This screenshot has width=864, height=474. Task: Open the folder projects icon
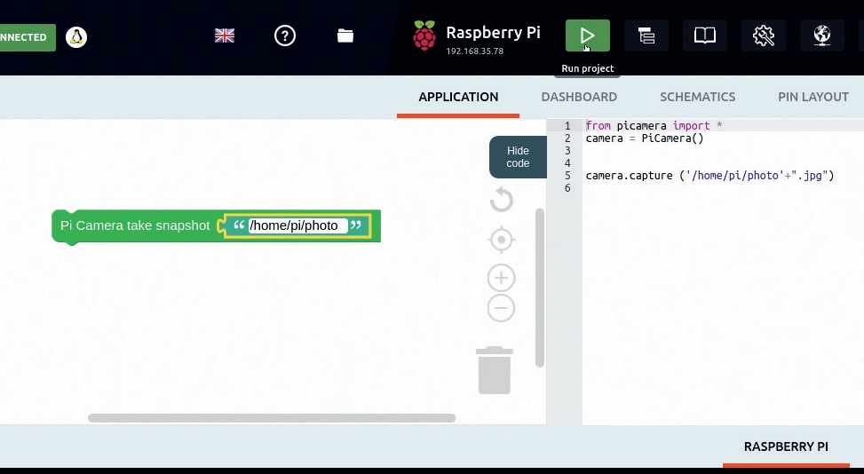tap(345, 36)
